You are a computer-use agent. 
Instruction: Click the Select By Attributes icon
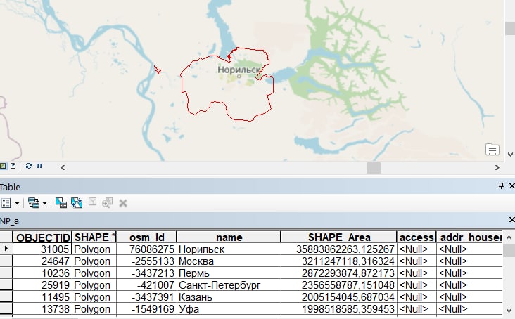tap(61, 203)
